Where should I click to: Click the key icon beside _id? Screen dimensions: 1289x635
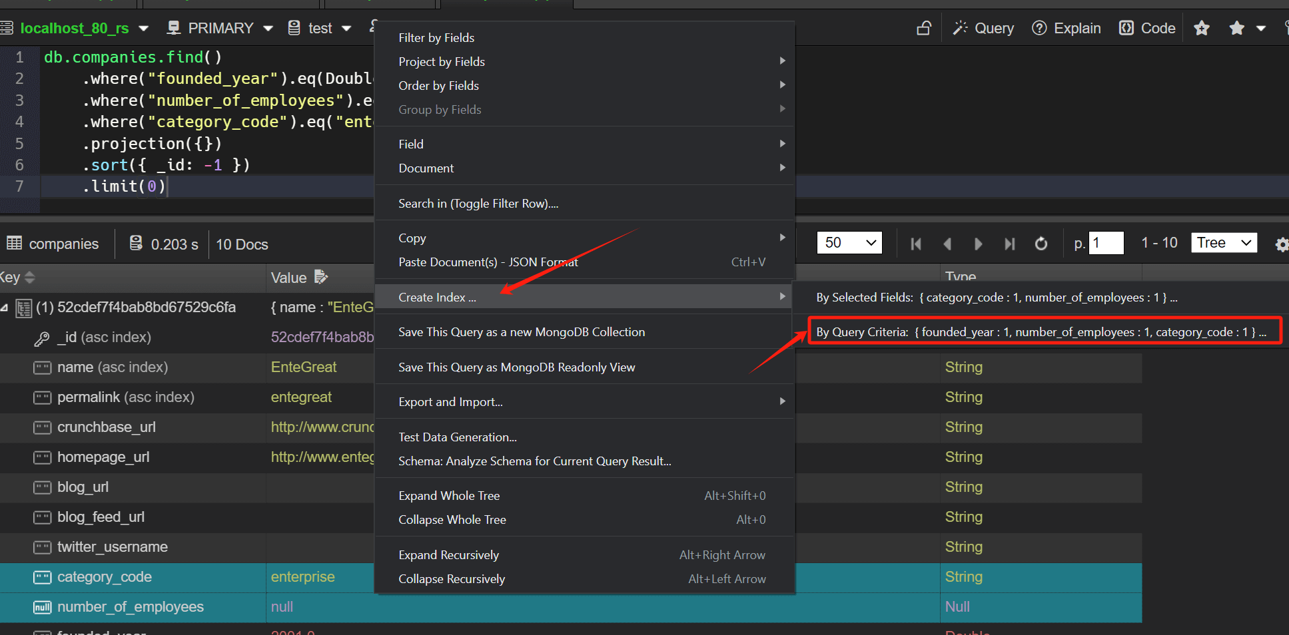tap(42, 339)
